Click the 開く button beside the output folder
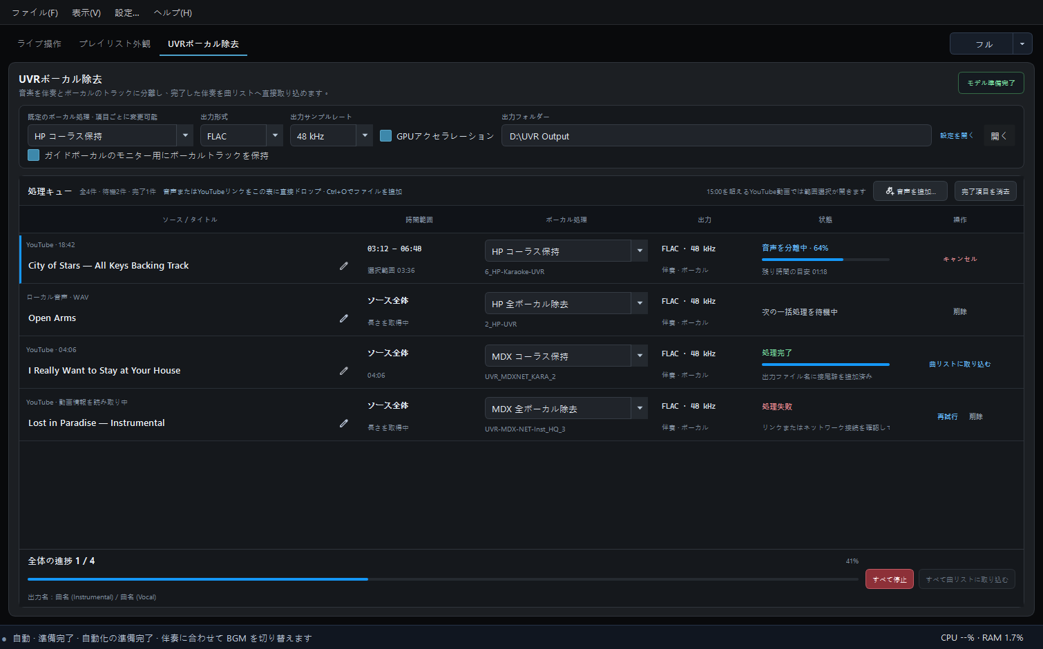The image size is (1043, 649). tap(999, 136)
